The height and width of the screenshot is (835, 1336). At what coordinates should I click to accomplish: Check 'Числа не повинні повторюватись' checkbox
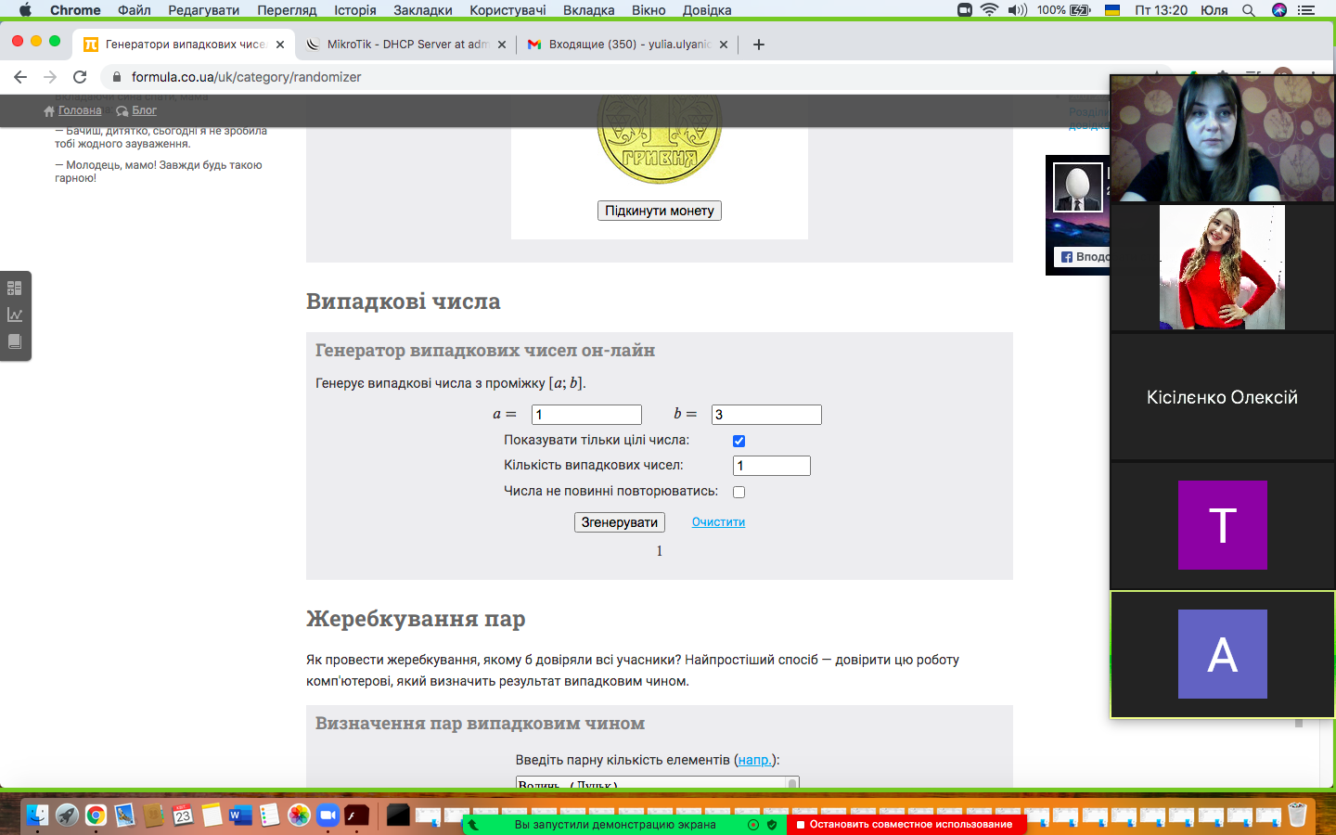(x=739, y=492)
